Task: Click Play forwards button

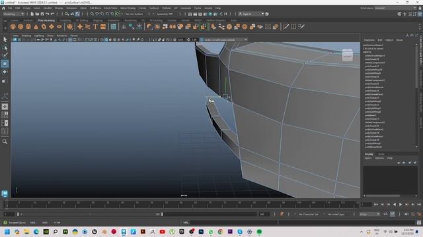Action: pos(401,205)
